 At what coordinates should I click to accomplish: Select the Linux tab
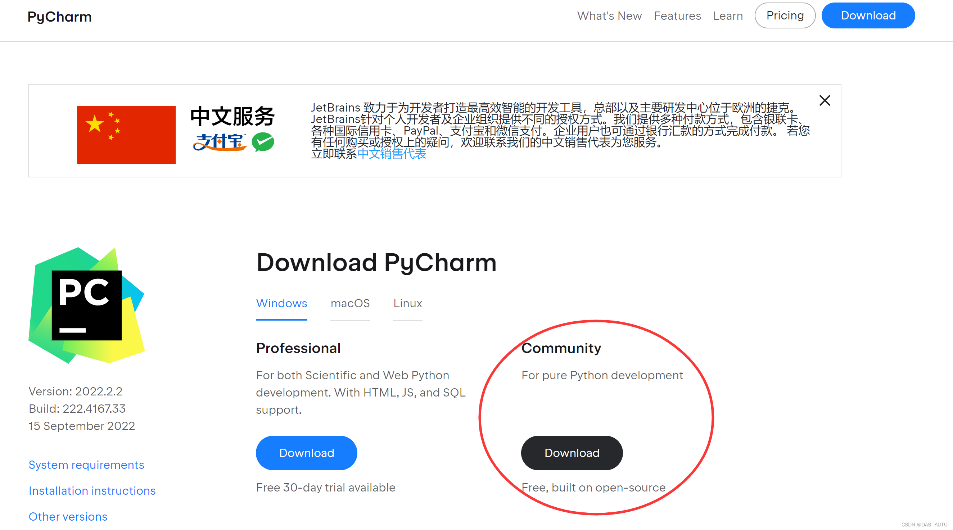point(407,303)
